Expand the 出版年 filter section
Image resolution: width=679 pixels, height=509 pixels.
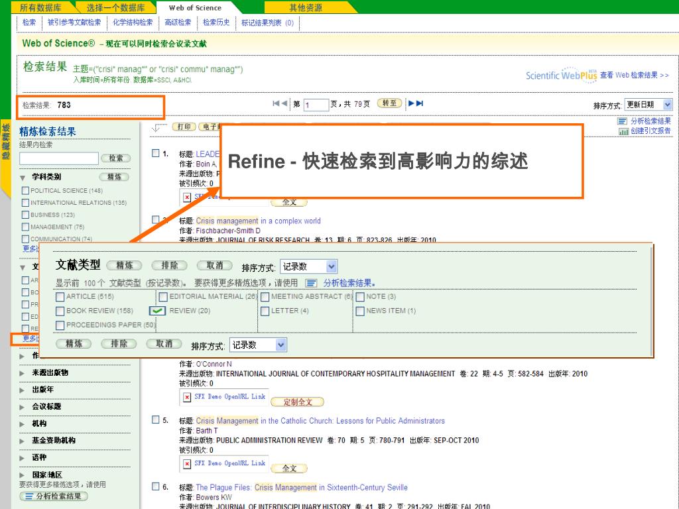click(x=22, y=390)
